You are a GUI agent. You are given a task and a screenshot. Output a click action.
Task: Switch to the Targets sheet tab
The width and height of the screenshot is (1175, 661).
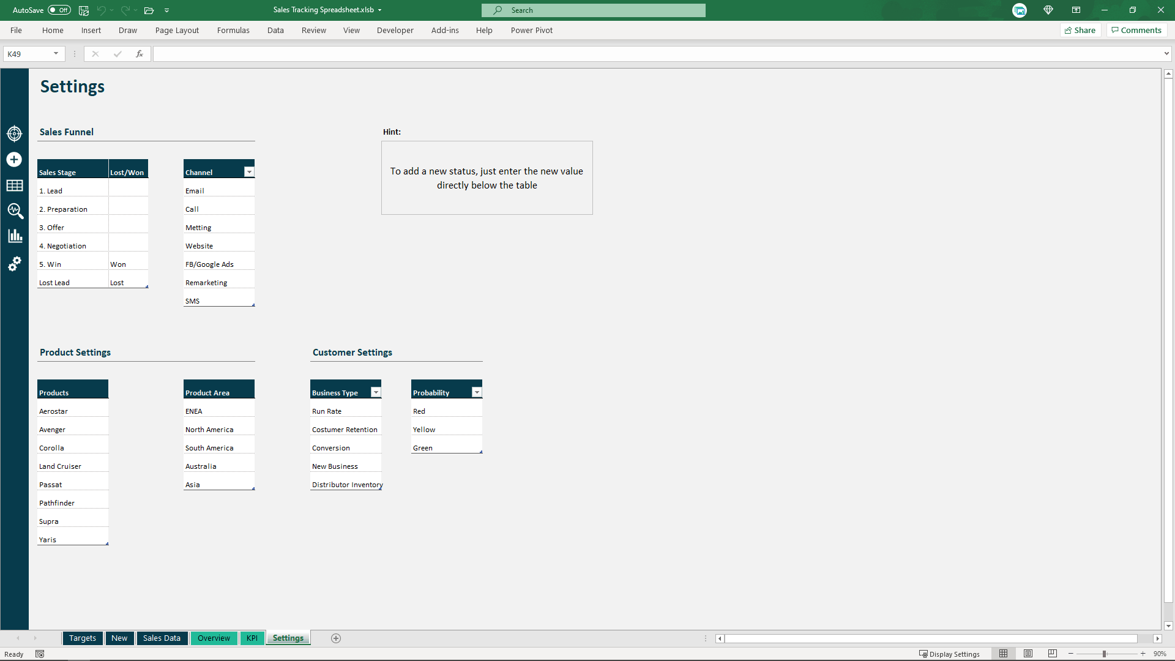coord(83,638)
